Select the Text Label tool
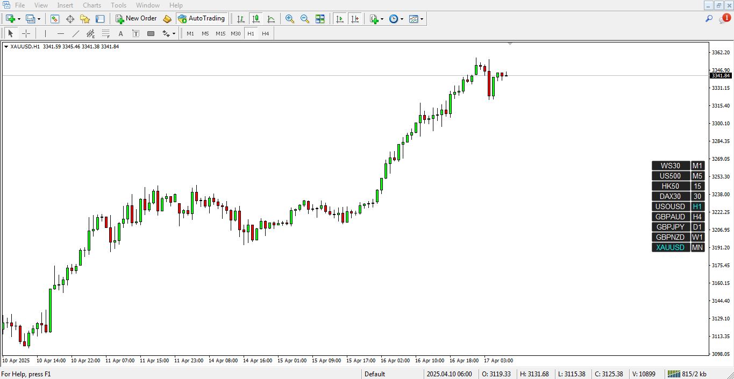 click(136, 33)
